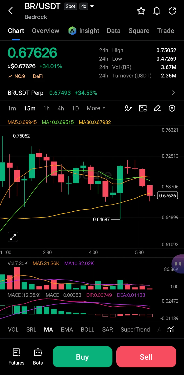Add BR/USDT to favorites with star icon

pos(141,11)
